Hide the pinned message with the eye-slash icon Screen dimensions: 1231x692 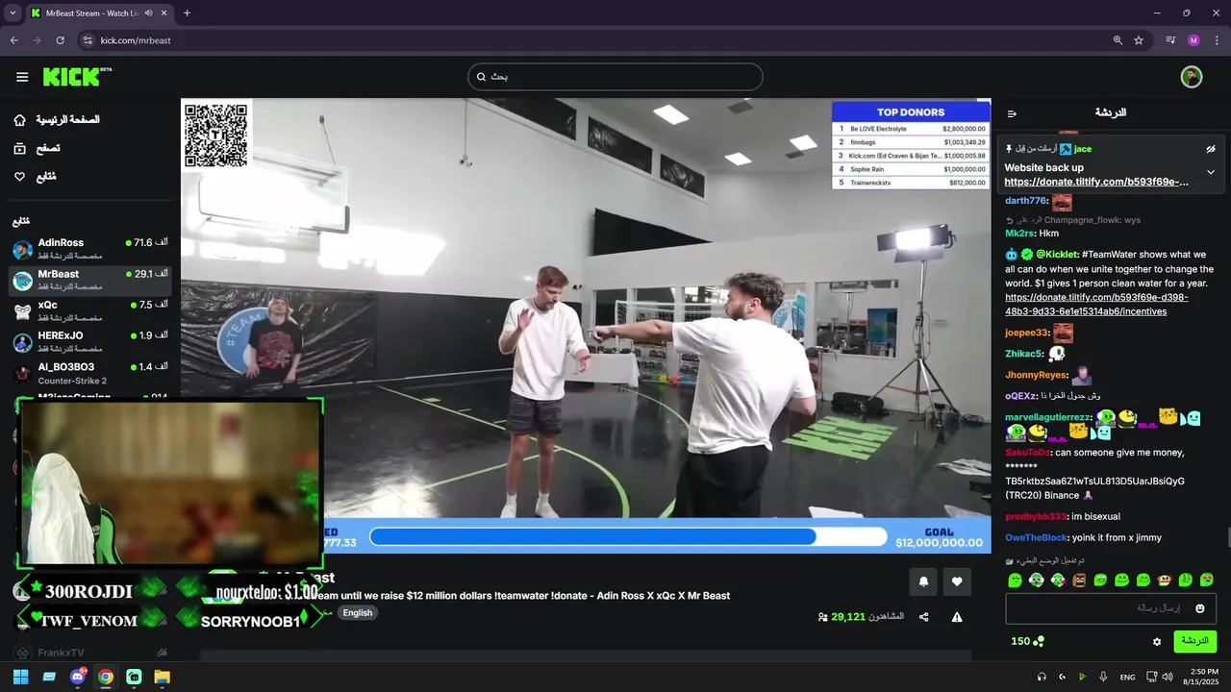click(x=1211, y=149)
